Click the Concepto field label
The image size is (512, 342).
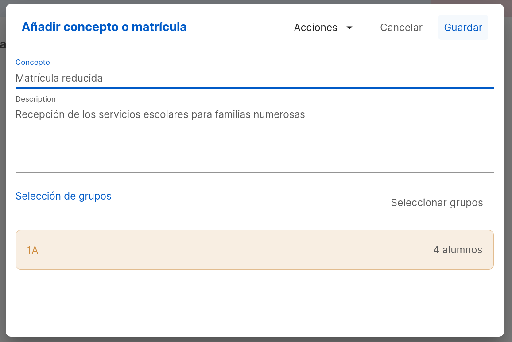pyautogui.click(x=33, y=62)
